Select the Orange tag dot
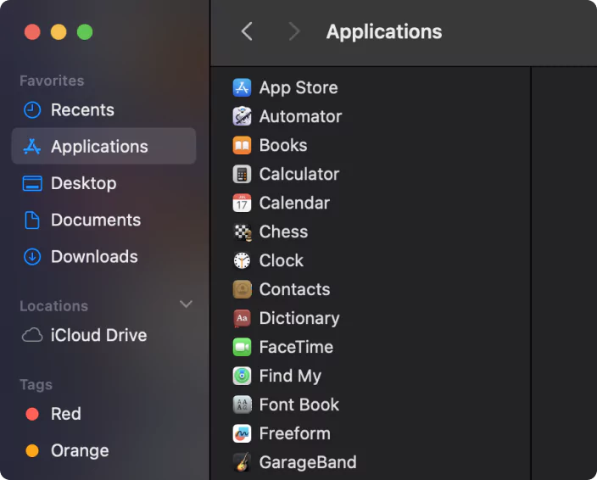Viewport: 597px width, 480px height. click(x=32, y=450)
